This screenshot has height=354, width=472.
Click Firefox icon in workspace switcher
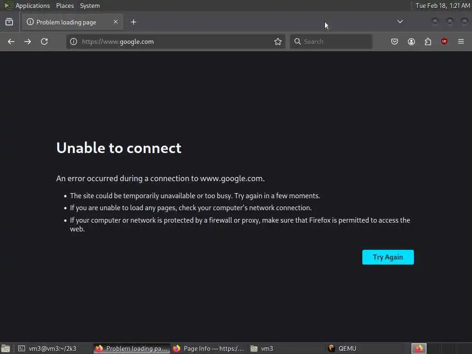(x=419, y=348)
